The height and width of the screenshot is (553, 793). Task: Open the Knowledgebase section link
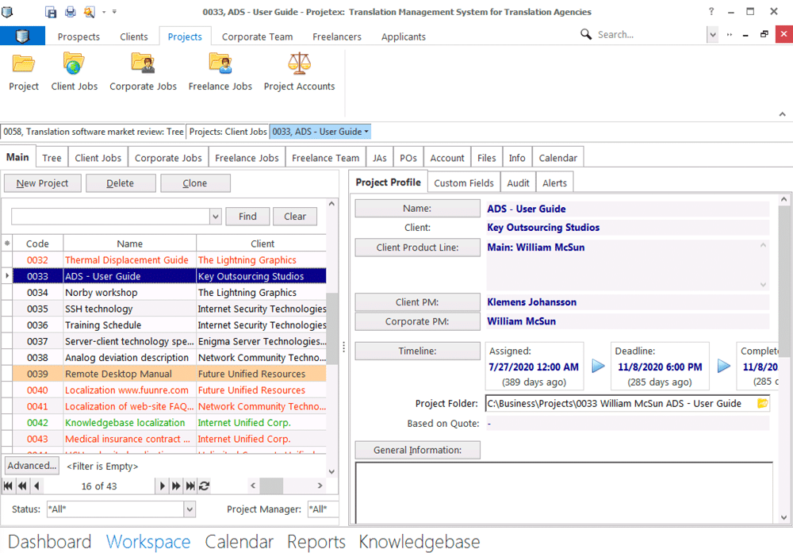coord(419,542)
